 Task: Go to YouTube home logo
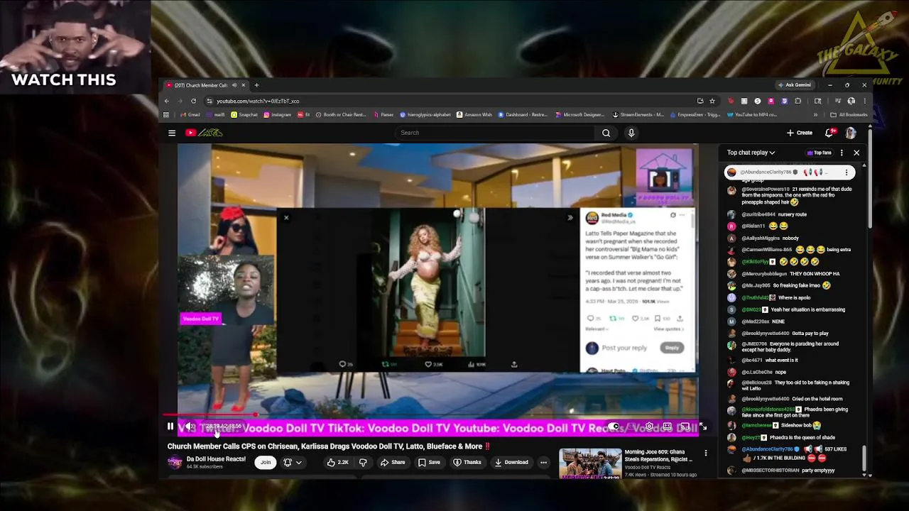coord(204,133)
